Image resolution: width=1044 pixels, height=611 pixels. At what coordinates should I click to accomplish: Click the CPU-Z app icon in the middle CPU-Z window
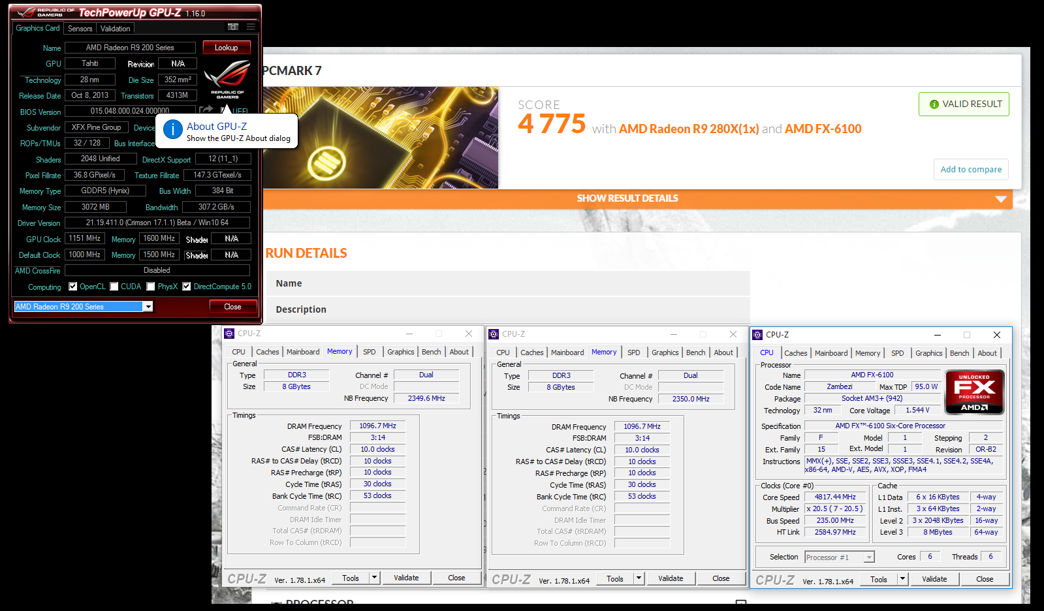tap(494, 334)
